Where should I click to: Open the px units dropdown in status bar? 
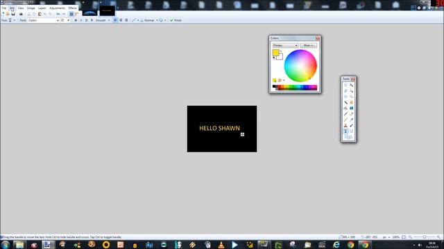point(386,237)
